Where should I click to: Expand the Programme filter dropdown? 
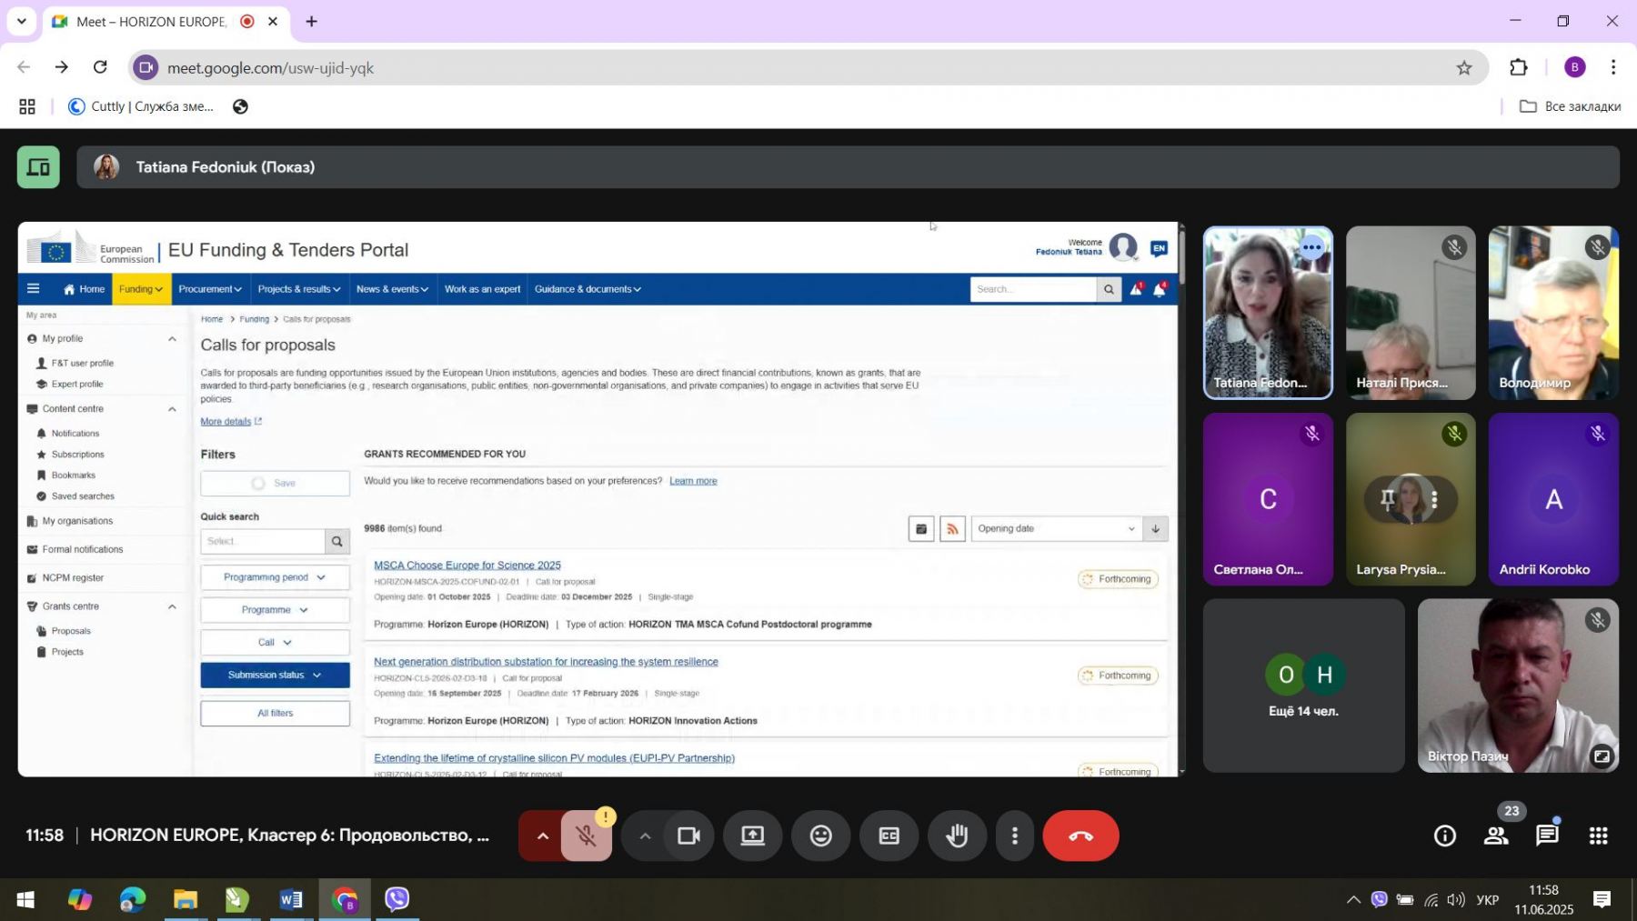pyautogui.click(x=275, y=610)
